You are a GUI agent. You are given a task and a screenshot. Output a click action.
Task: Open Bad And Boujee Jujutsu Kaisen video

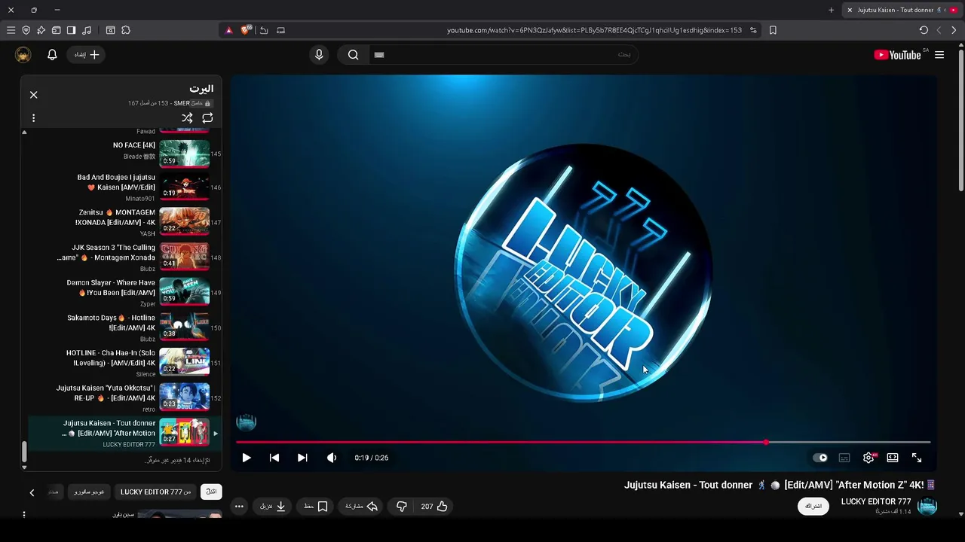pos(124,187)
